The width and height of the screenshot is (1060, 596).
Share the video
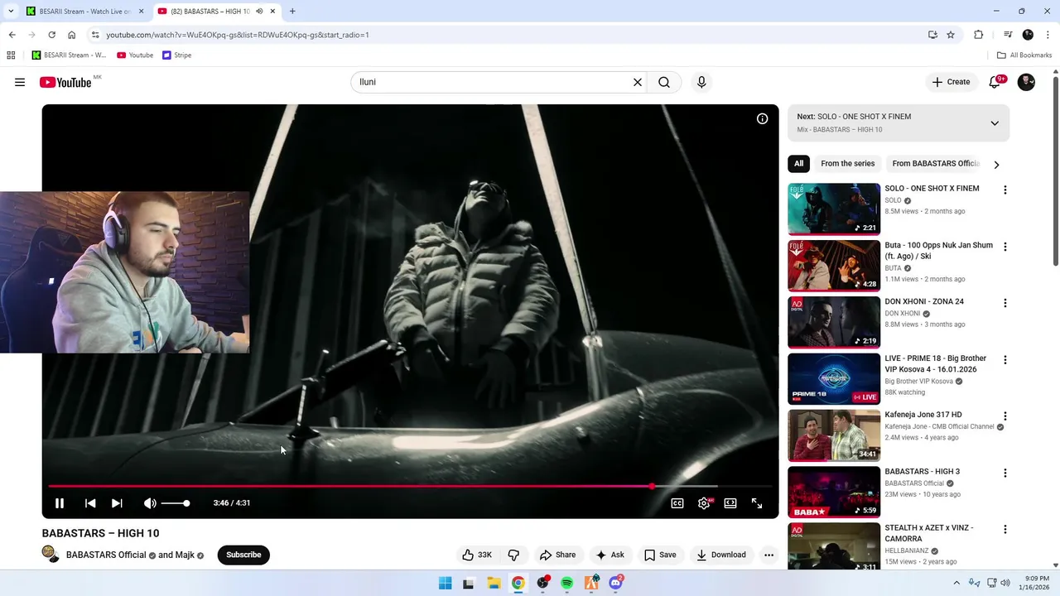click(557, 555)
